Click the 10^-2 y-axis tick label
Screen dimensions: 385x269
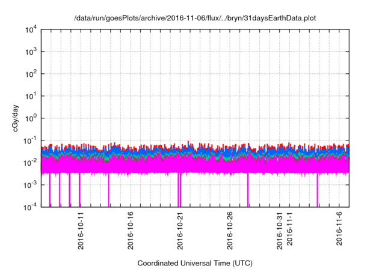click(x=31, y=163)
